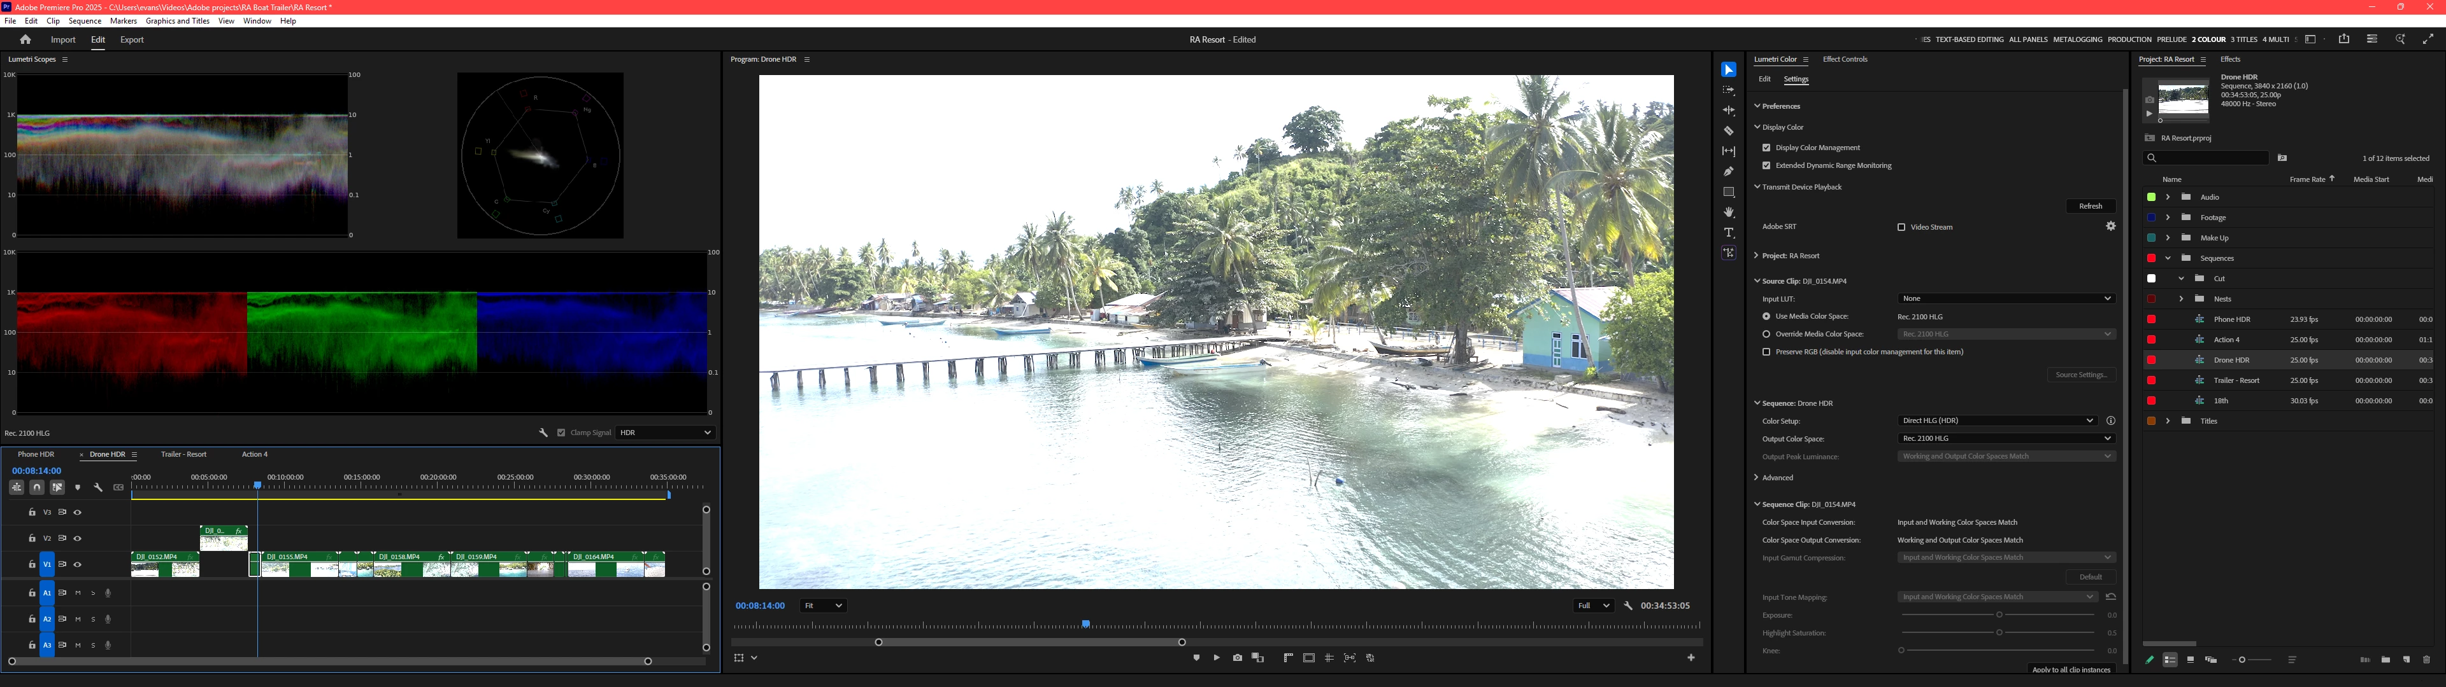Open timeline display settings wrench
This screenshot has height=687, width=2446.
point(98,487)
